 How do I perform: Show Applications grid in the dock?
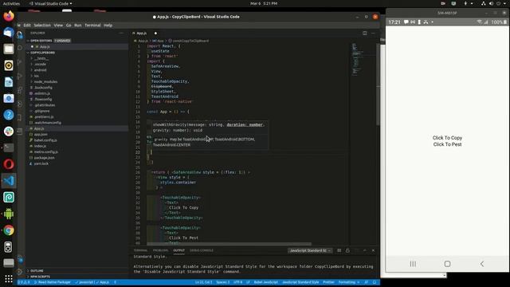pyautogui.click(x=9, y=279)
